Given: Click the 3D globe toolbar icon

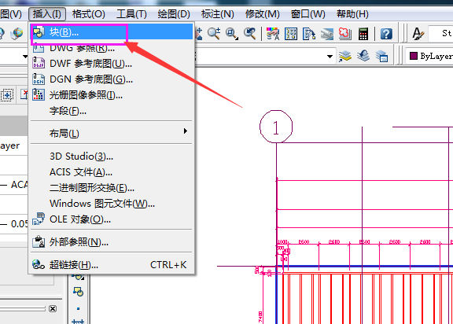Looking at the screenshot, I should coord(17,34).
